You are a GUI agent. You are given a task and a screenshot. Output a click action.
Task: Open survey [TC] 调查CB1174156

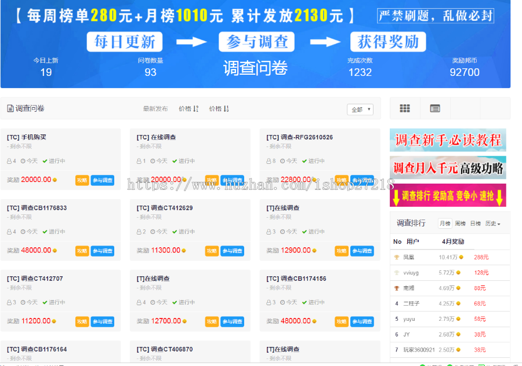pyautogui.click(x=296, y=279)
